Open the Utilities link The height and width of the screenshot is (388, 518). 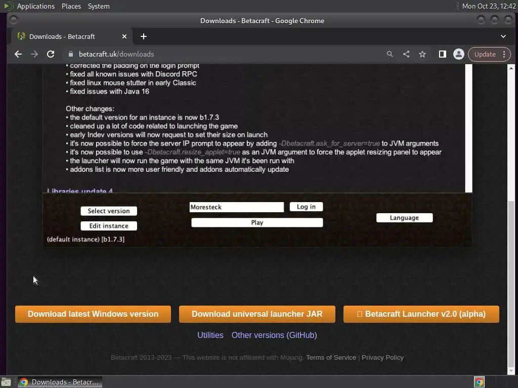(210, 335)
